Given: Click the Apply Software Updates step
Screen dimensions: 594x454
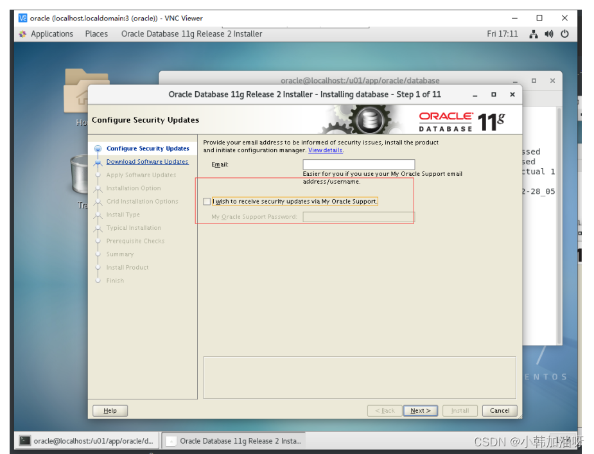Looking at the screenshot, I should tap(141, 175).
